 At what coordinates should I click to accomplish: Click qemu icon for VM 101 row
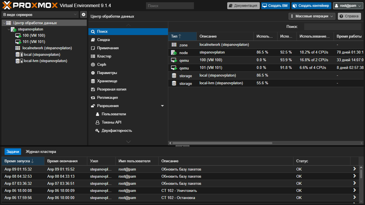[x=174, y=68]
